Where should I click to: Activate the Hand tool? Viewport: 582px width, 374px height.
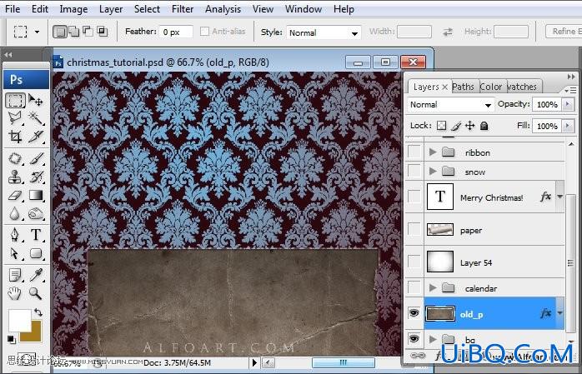[15, 293]
